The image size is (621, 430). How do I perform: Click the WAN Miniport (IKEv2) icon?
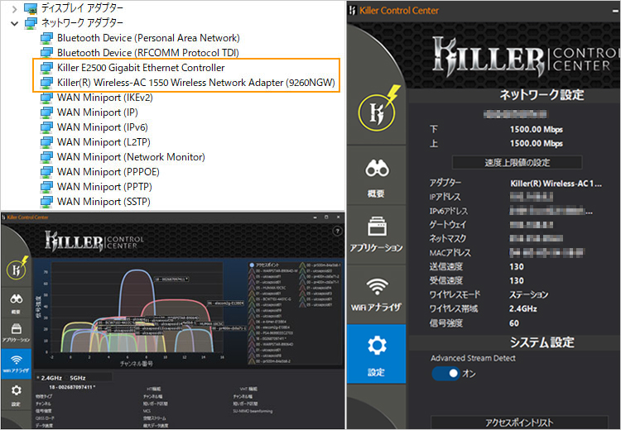pyautogui.click(x=46, y=98)
